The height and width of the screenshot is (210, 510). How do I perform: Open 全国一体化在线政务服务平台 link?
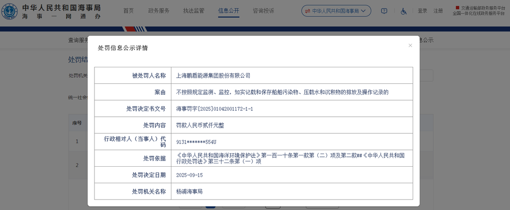click(x=478, y=14)
